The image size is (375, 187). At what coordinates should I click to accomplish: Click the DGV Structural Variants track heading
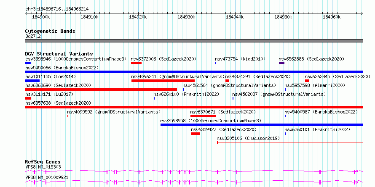coord(59,54)
